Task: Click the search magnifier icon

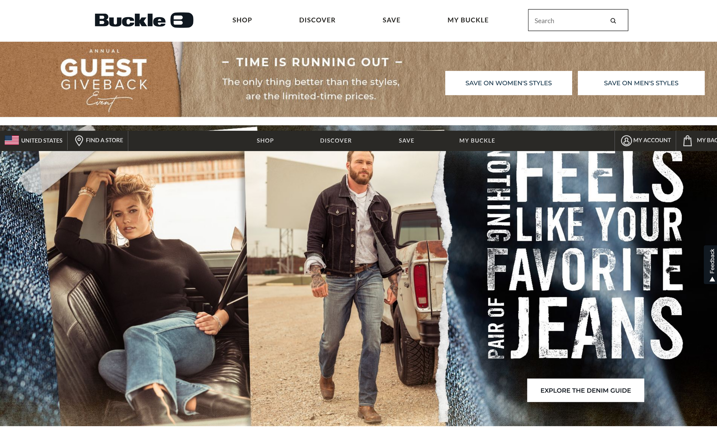Action: (x=613, y=21)
